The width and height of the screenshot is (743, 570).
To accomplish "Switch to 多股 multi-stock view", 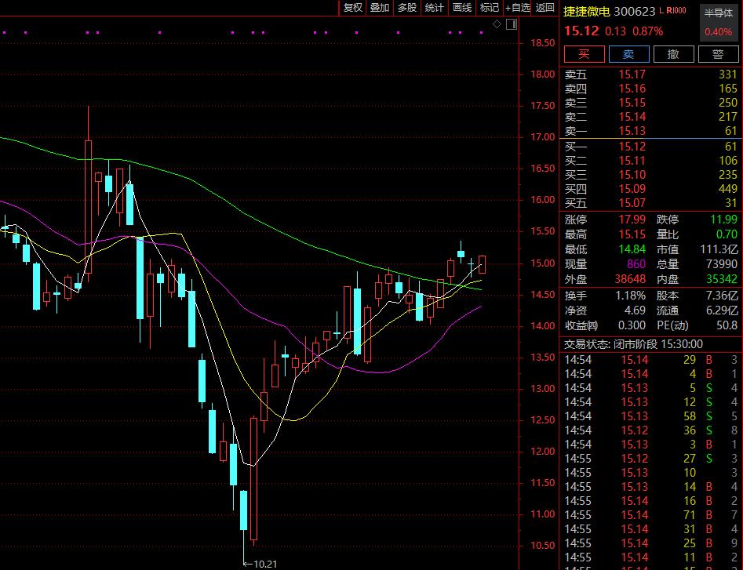I will click(x=407, y=8).
